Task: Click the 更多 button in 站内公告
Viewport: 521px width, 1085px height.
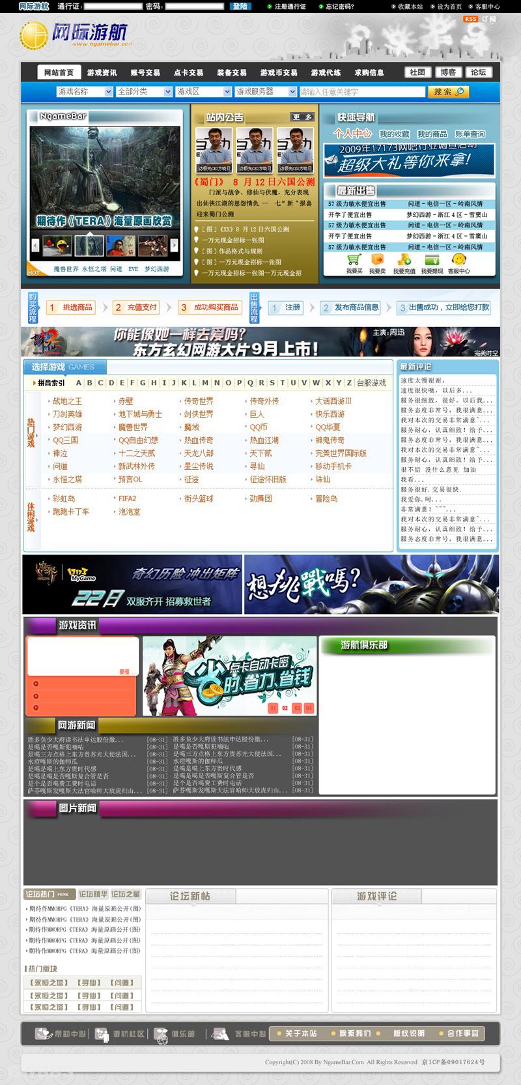Action: click(302, 117)
